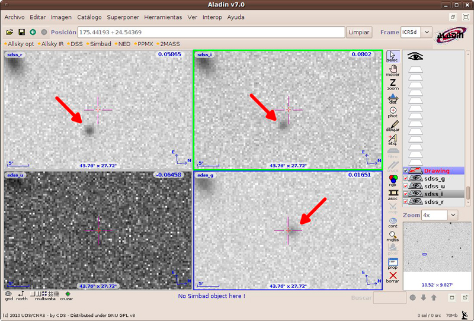The height and width of the screenshot is (321, 474).
Task: Load the 2MASS bookmark
Action: pyautogui.click(x=168, y=44)
